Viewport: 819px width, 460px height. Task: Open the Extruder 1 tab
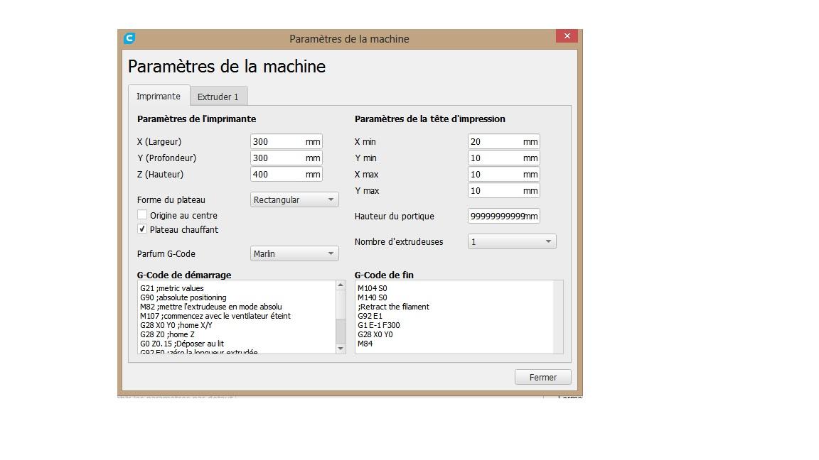tap(218, 97)
